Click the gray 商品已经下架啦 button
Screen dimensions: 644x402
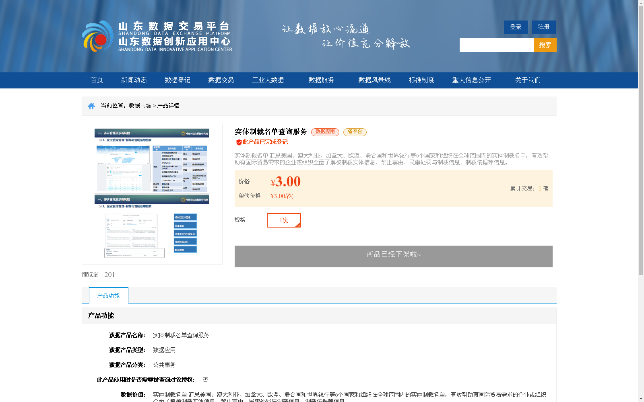pyautogui.click(x=394, y=256)
